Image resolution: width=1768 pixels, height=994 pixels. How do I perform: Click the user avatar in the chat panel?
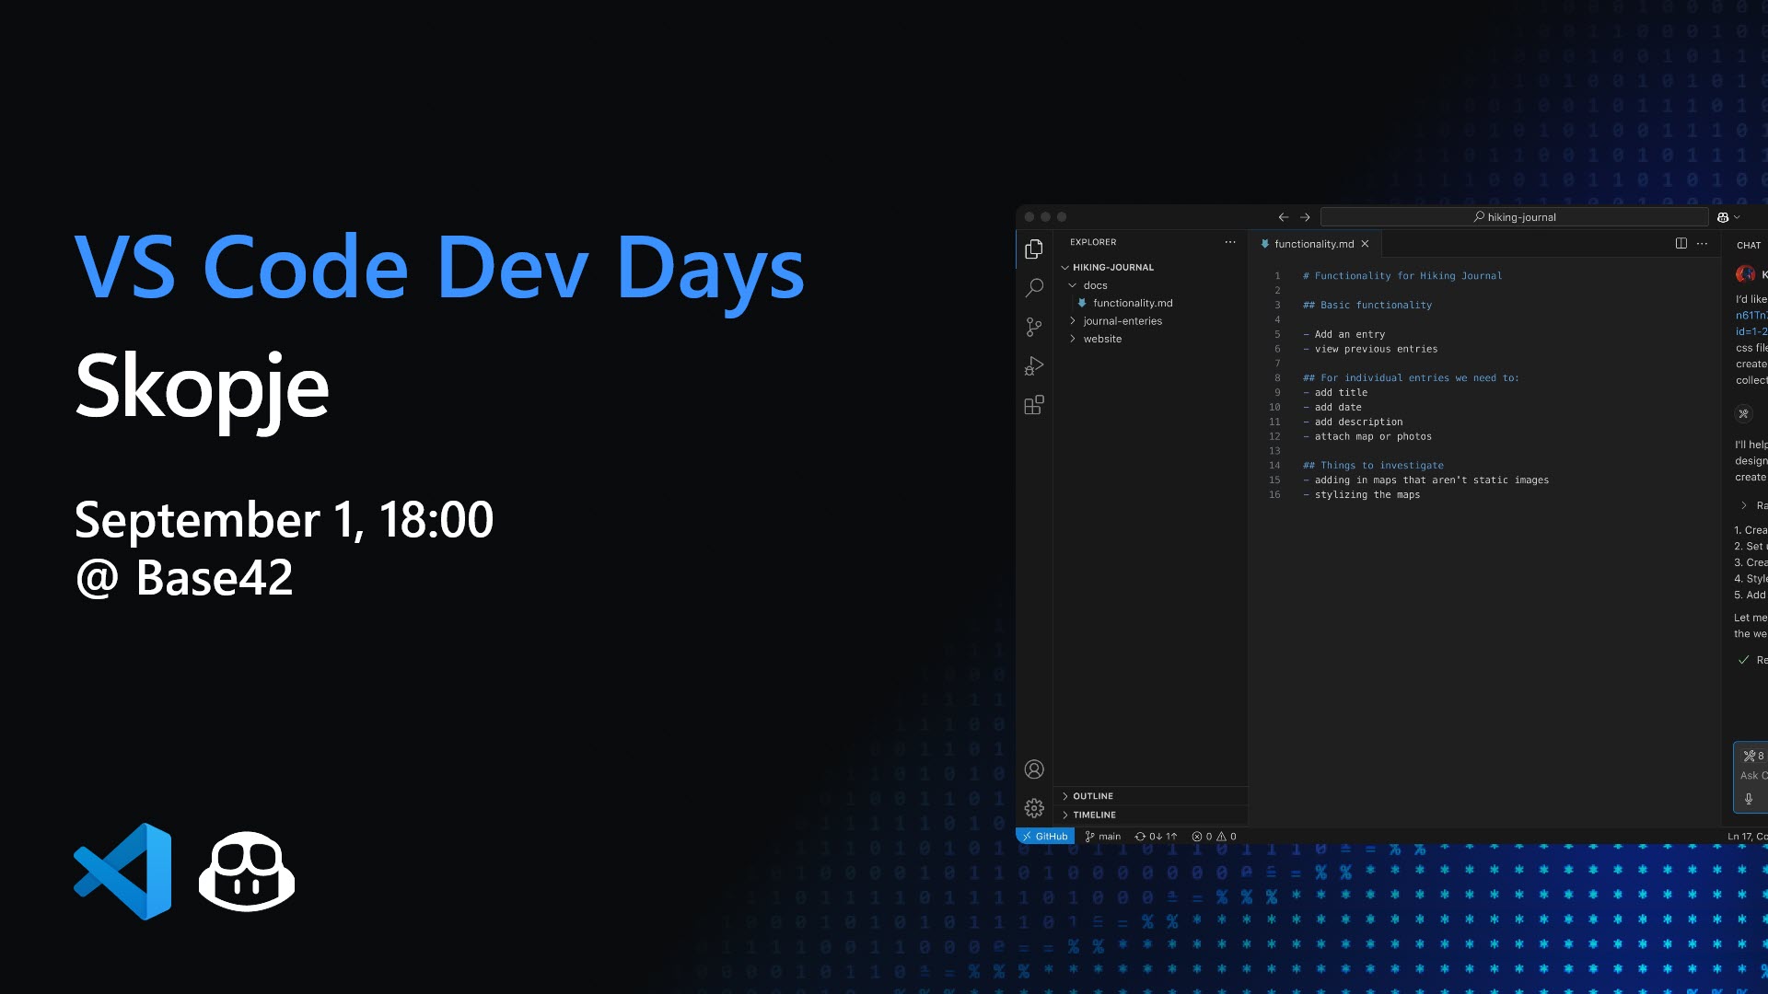(1745, 274)
